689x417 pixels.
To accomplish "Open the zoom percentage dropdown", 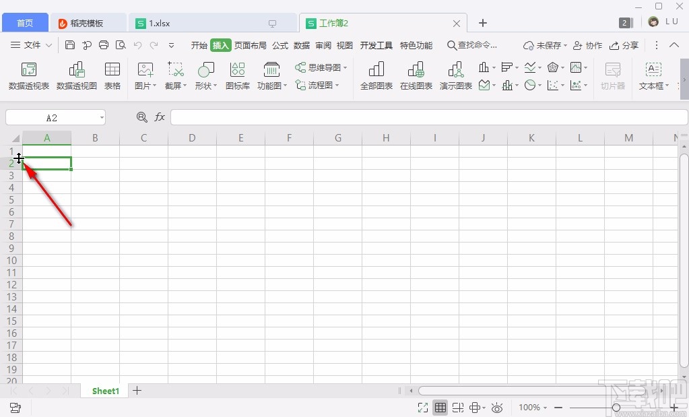I will (x=532, y=408).
